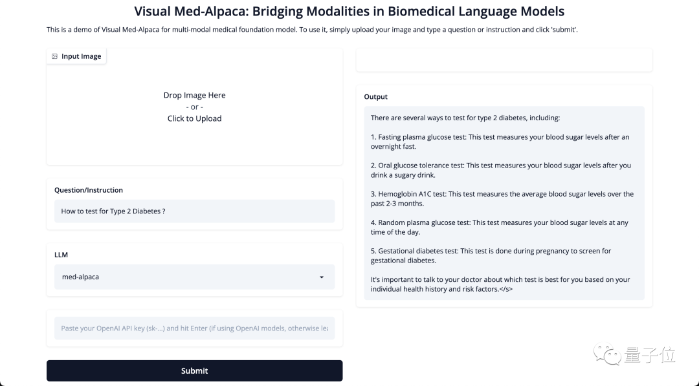
Task: Click the LLM section label
Action: pyautogui.click(x=61, y=255)
